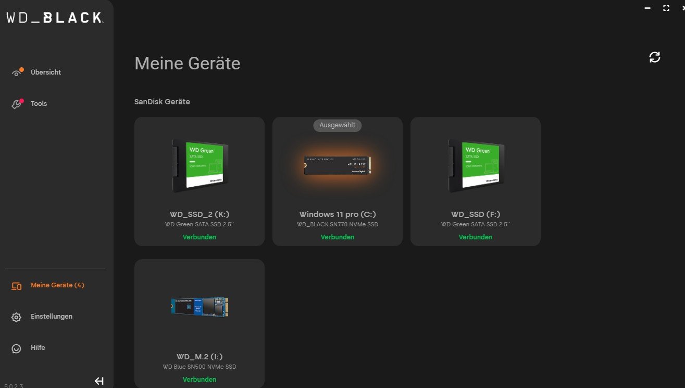Screen dimensions: 685x388
Task: Click WD Green SATA SSD text under WD_SSD_2
Action: (200, 225)
